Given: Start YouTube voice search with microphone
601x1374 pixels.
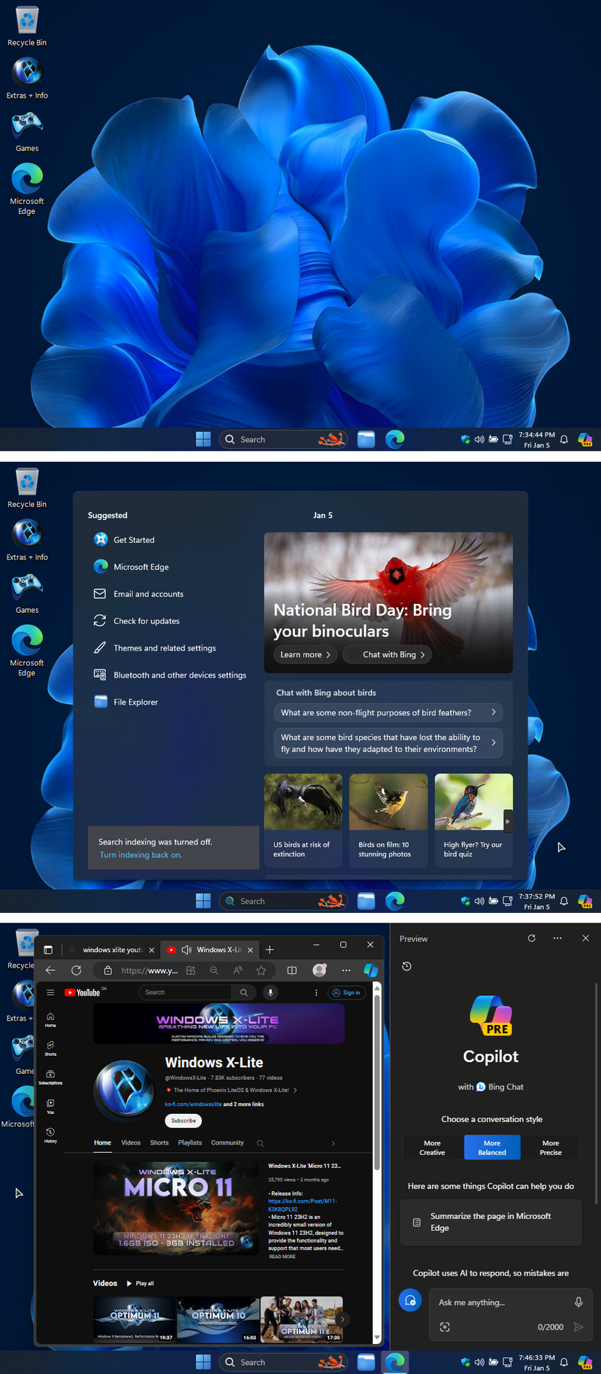Looking at the screenshot, I should click(x=270, y=993).
